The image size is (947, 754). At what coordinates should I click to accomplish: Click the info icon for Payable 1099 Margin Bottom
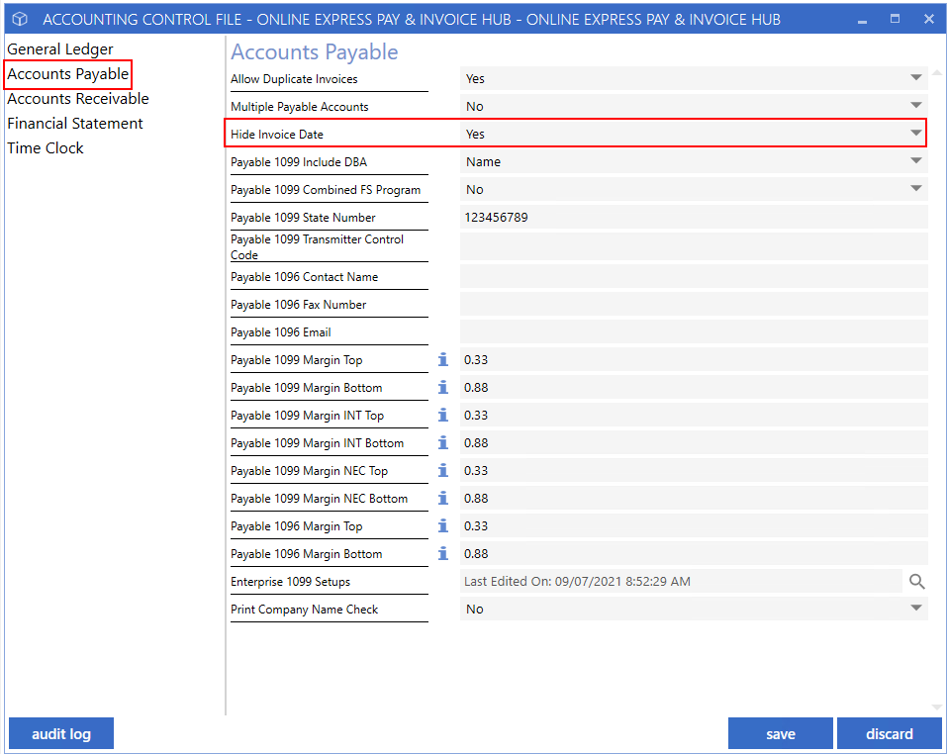click(442, 388)
